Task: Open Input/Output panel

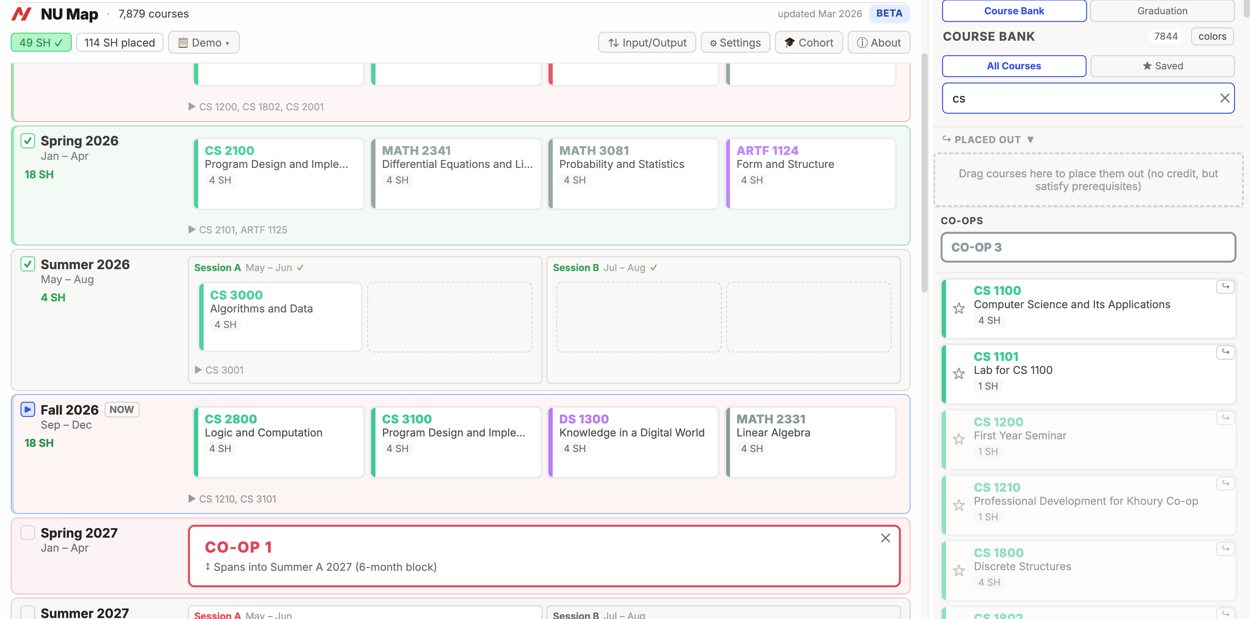Action: 647,43
